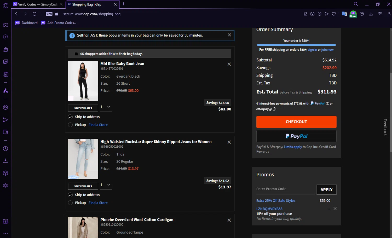Click the orange CHECKOUT button
The height and width of the screenshot is (238, 392).
tap(296, 122)
